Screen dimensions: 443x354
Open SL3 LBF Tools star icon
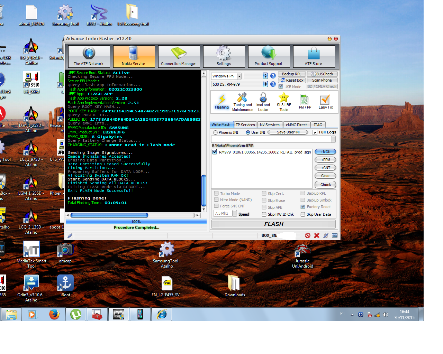pos(284,102)
